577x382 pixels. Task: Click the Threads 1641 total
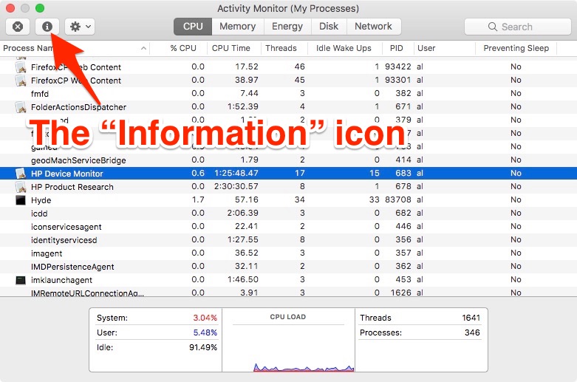(471, 318)
